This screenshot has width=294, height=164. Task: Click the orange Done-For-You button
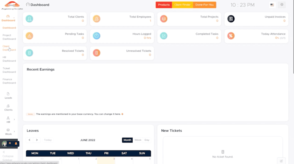[x=204, y=5]
